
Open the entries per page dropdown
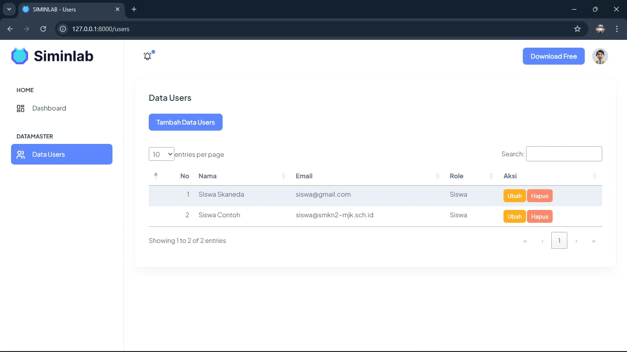pos(161,154)
